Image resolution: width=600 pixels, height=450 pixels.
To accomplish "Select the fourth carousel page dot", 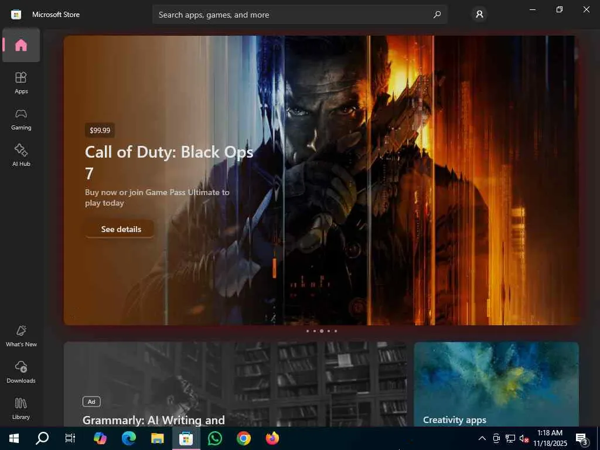I will click(329, 331).
